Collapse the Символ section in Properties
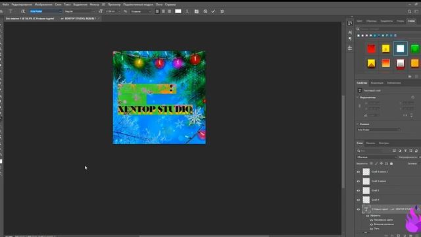Screen dimensions: 421x237 [358, 124]
